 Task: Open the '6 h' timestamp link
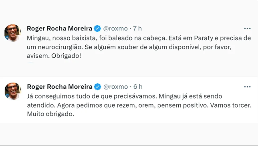click(x=138, y=87)
